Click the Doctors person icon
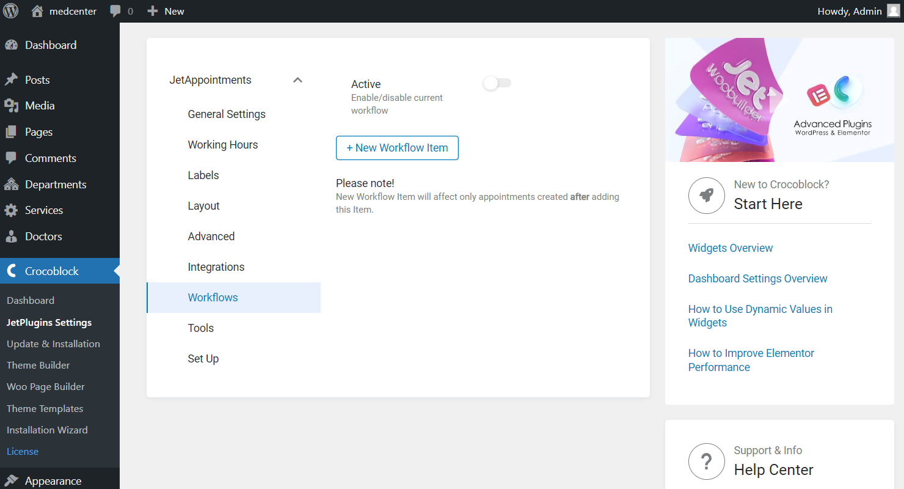Image resolution: width=904 pixels, height=489 pixels. [11, 237]
